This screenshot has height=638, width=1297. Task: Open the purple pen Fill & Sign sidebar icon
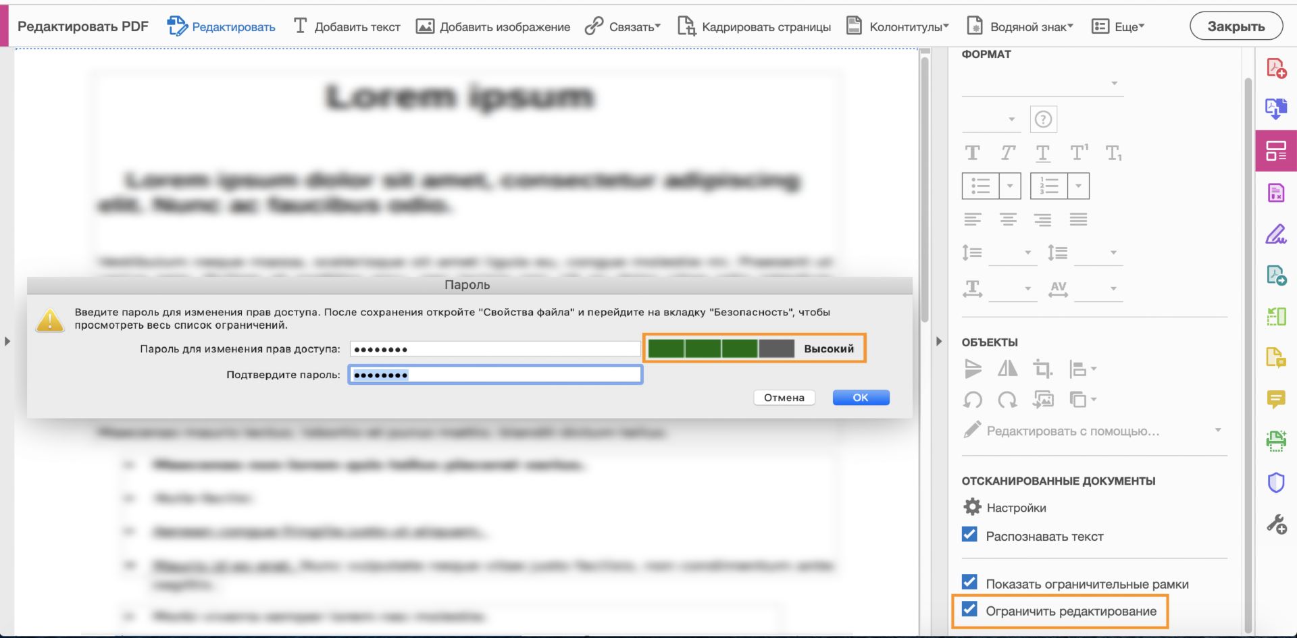1276,234
